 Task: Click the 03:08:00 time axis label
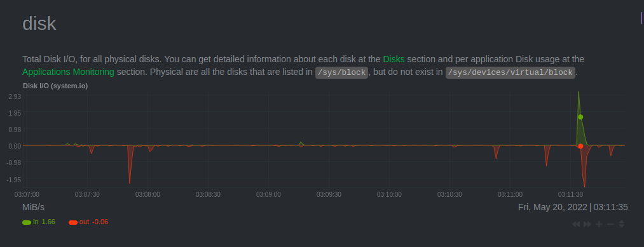[148, 194]
